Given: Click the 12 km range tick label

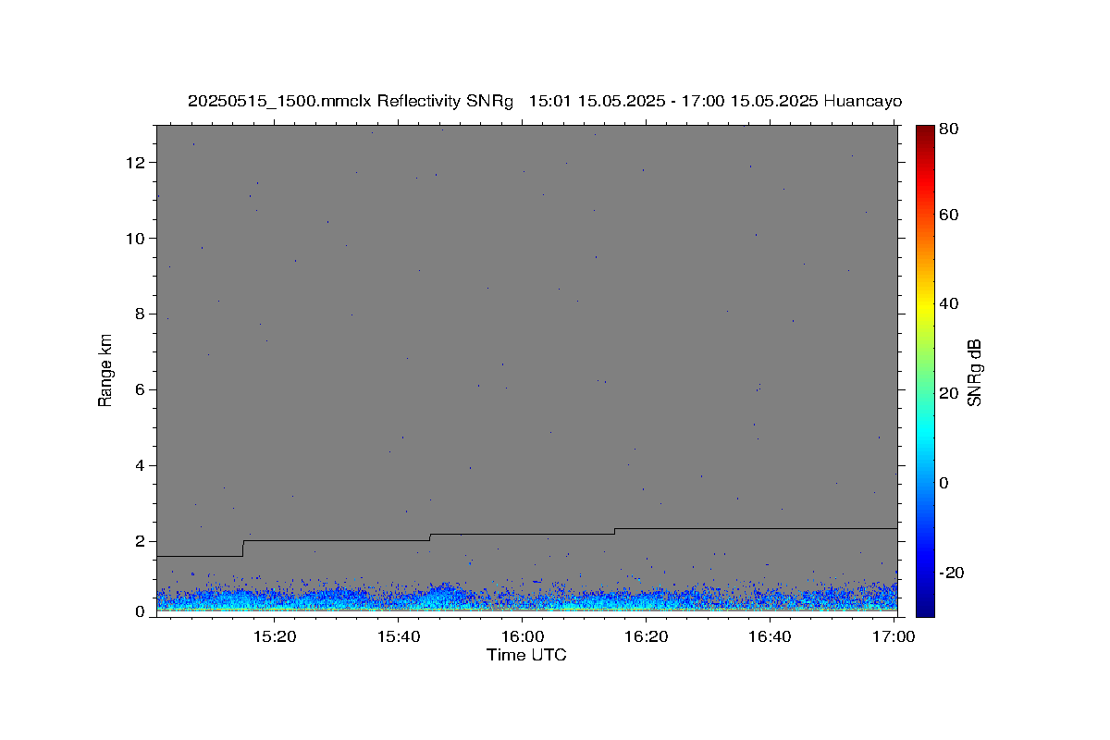Looking at the screenshot, I should (x=137, y=163).
